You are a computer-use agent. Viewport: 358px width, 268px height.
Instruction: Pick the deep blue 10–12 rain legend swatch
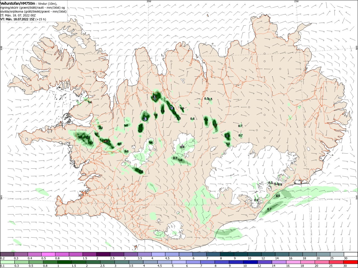250,262
